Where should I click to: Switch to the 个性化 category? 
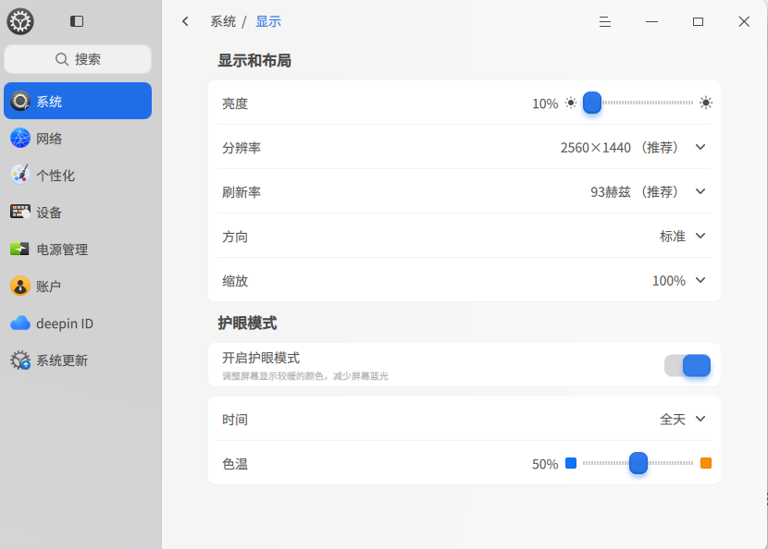point(78,175)
